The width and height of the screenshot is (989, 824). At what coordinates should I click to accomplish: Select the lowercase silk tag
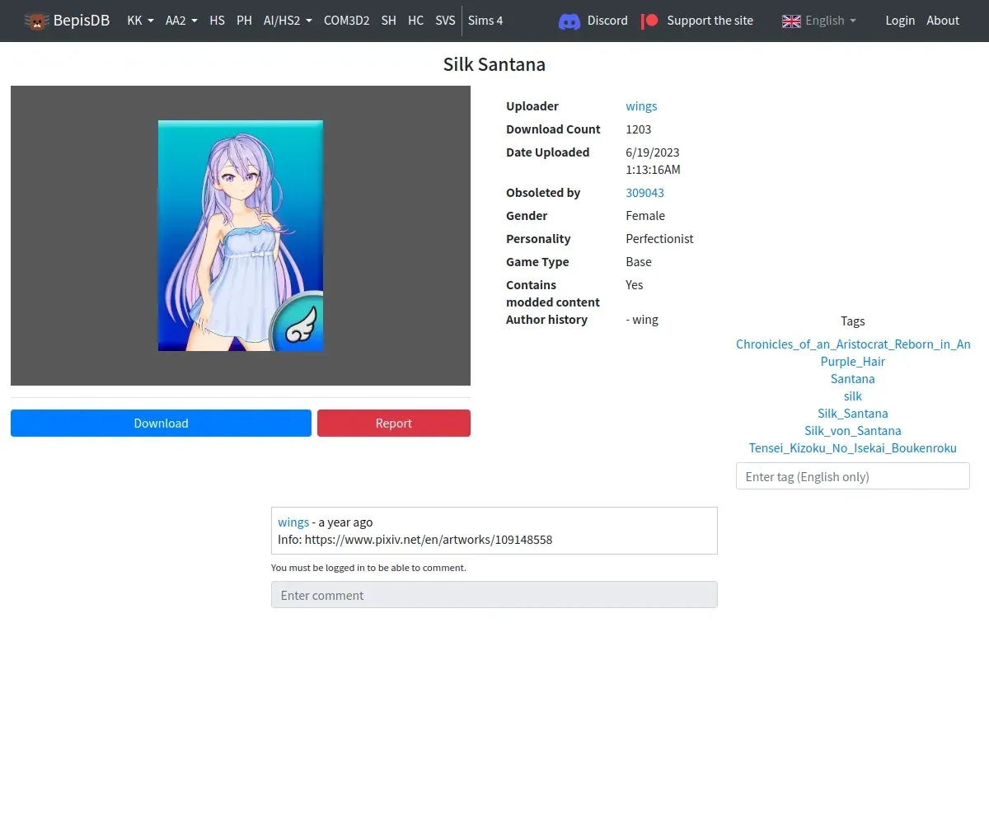(853, 396)
